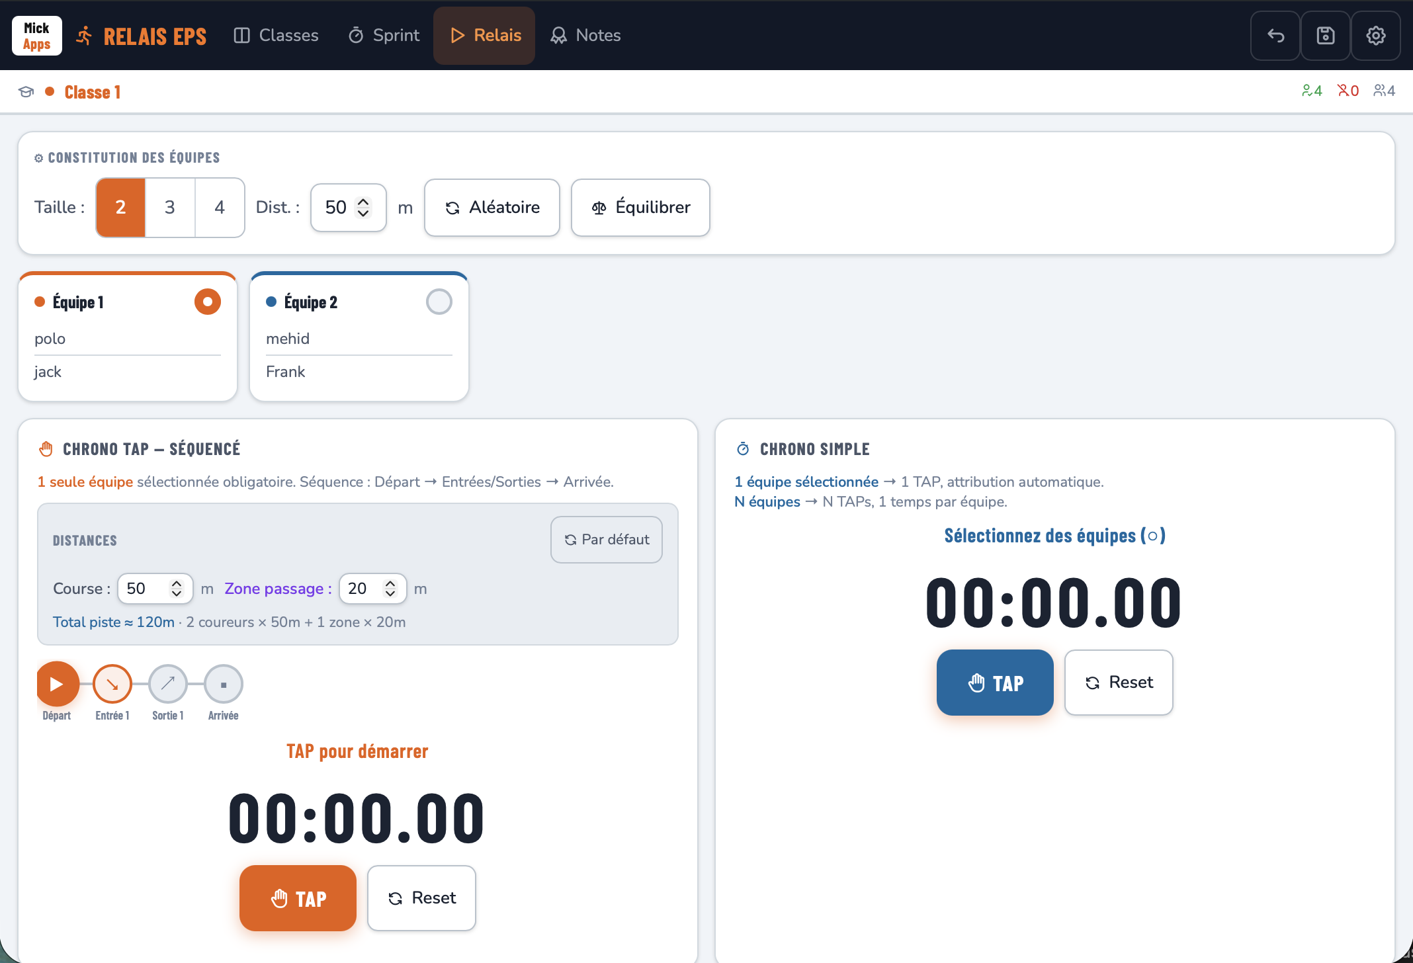Click the Entrée 1 step circle

pyautogui.click(x=112, y=684)
